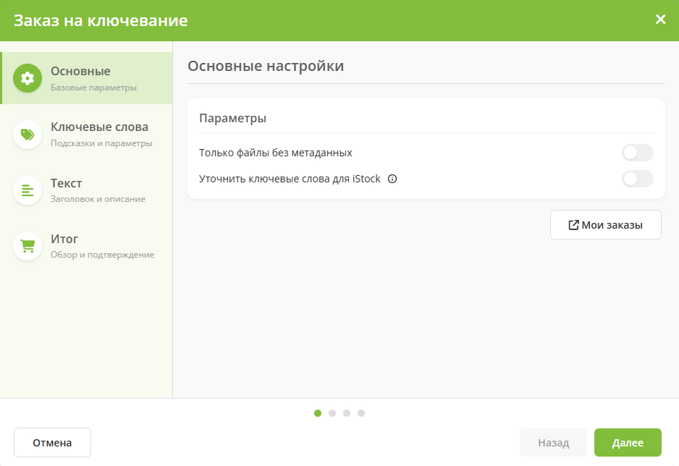Click the shopping cart icon for Итог
679x466 pixels.
pyautogui.click(x=28, y=246)
